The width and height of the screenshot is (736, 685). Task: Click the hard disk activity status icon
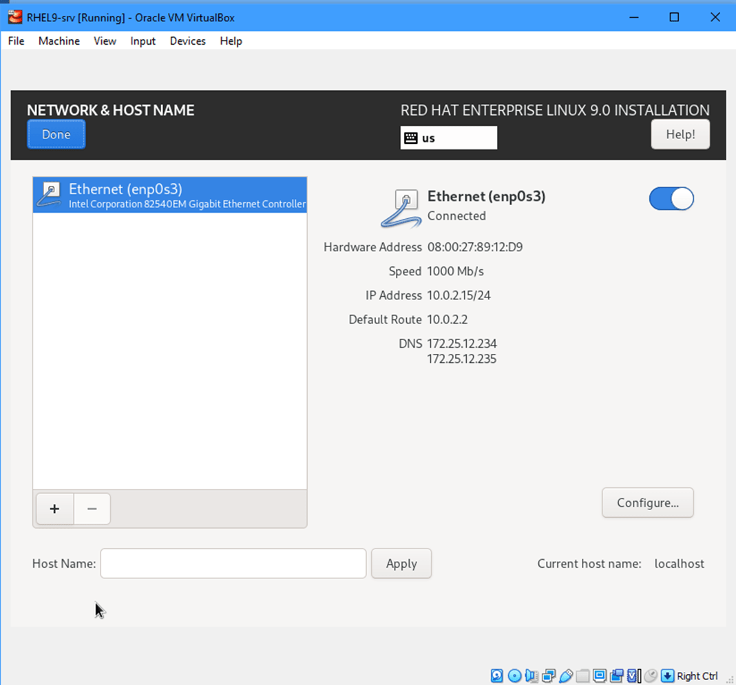coord(496,675)
